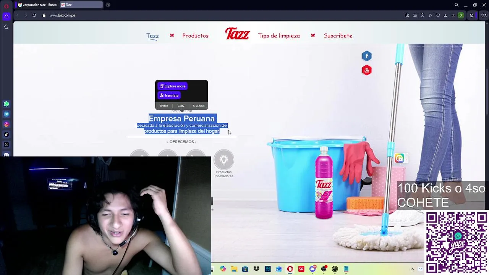The height and width of the screenshot is (275, 489).
Task: Click the site security padlock icon
Action: tap(44, 15)
